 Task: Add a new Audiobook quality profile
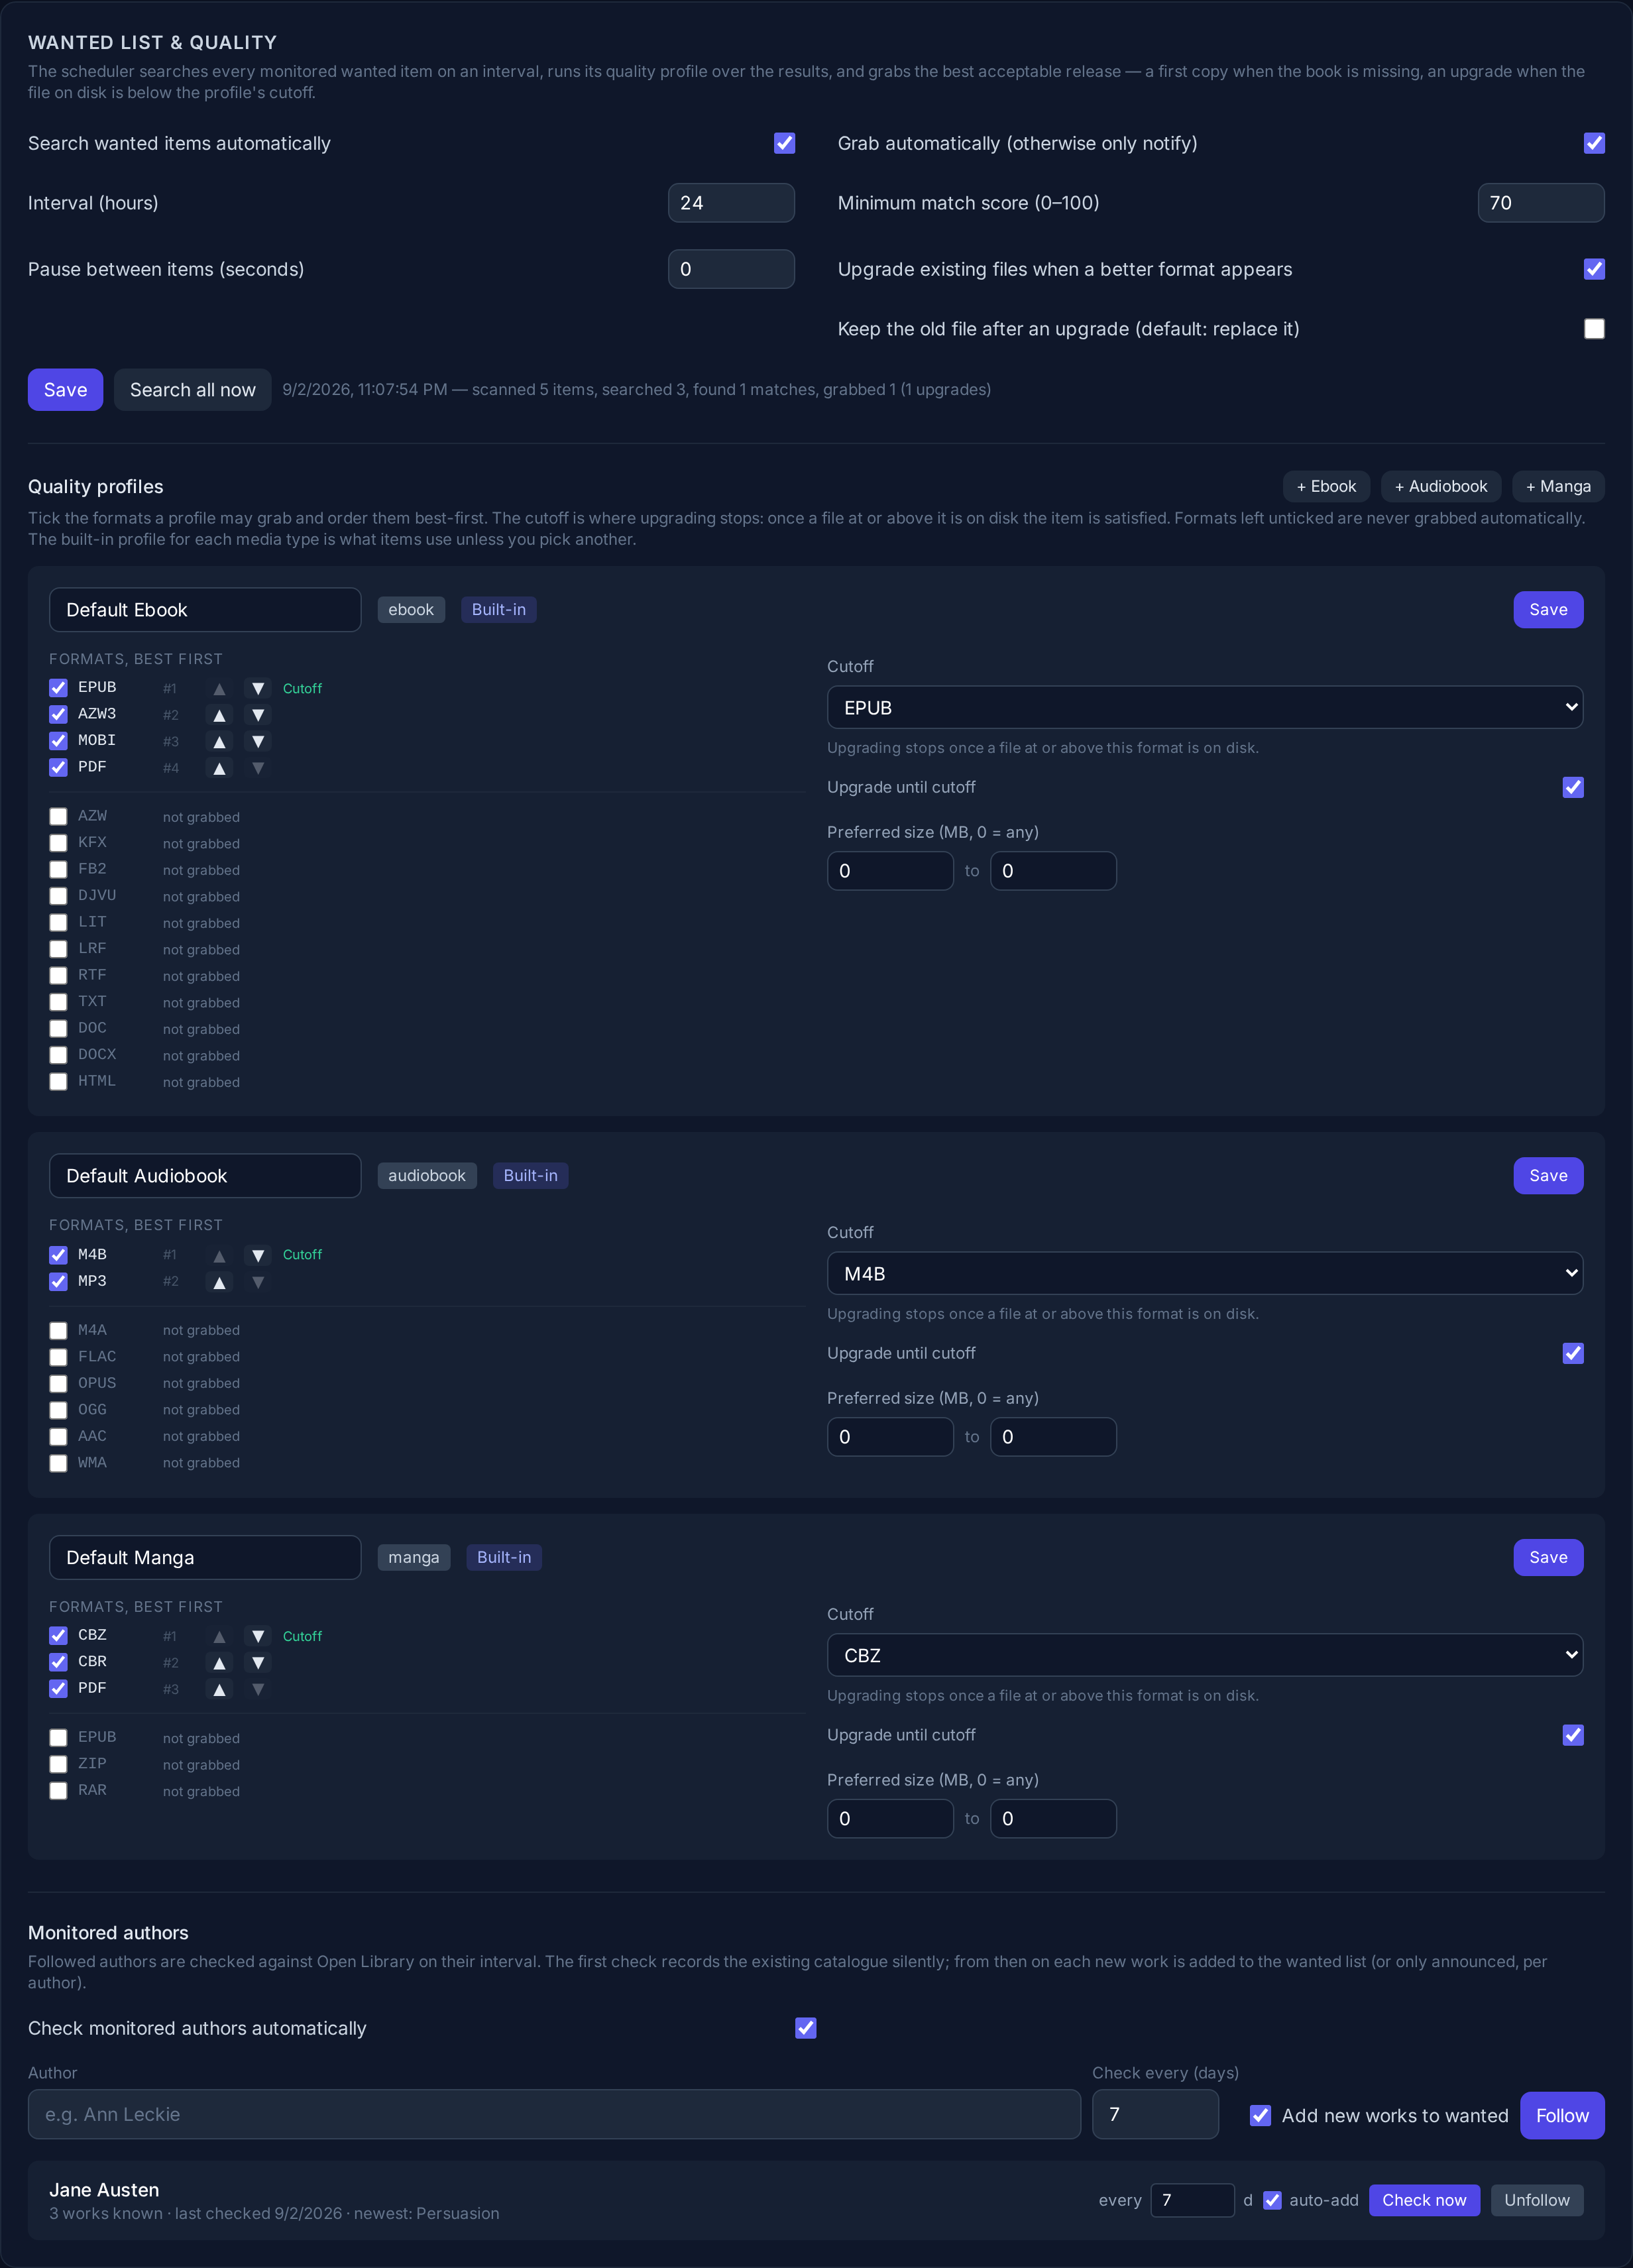(1441, 486)
